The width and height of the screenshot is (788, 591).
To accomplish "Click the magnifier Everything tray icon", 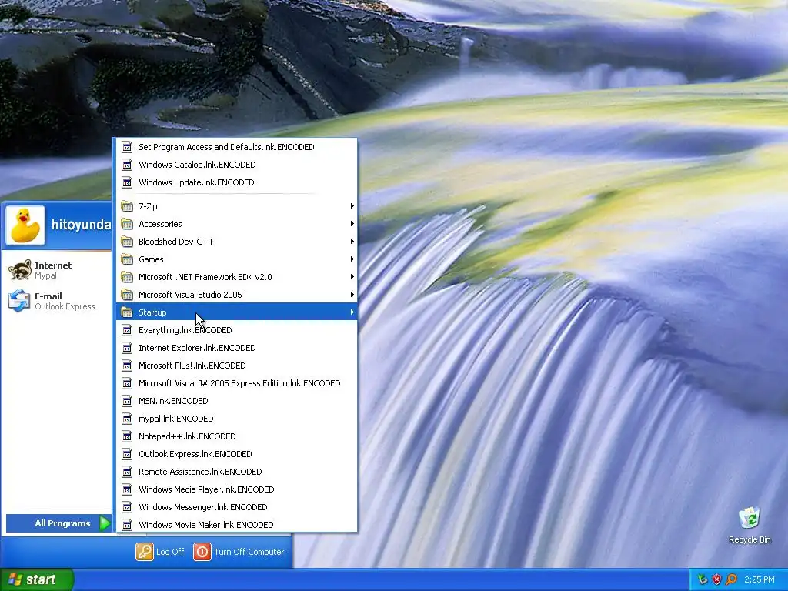I will (731, 579).
